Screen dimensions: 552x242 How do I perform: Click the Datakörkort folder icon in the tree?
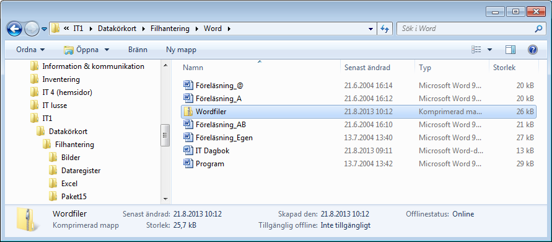coord(40,131)
